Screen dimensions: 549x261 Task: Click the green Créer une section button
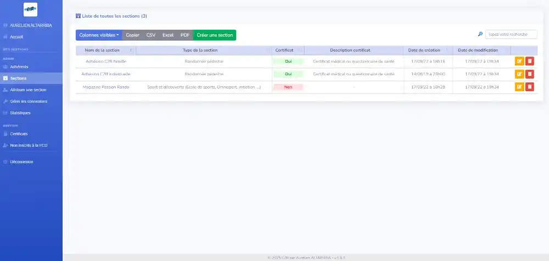pos(215,35)
